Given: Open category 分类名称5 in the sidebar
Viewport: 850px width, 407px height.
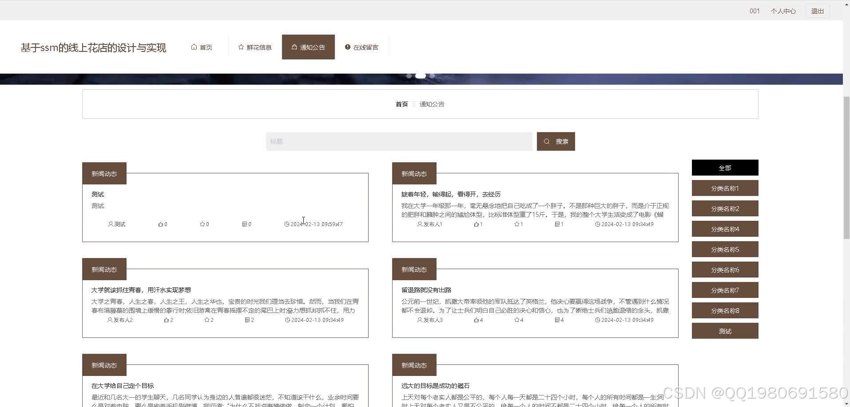Looking at the screenshot, I should (725, 249).
